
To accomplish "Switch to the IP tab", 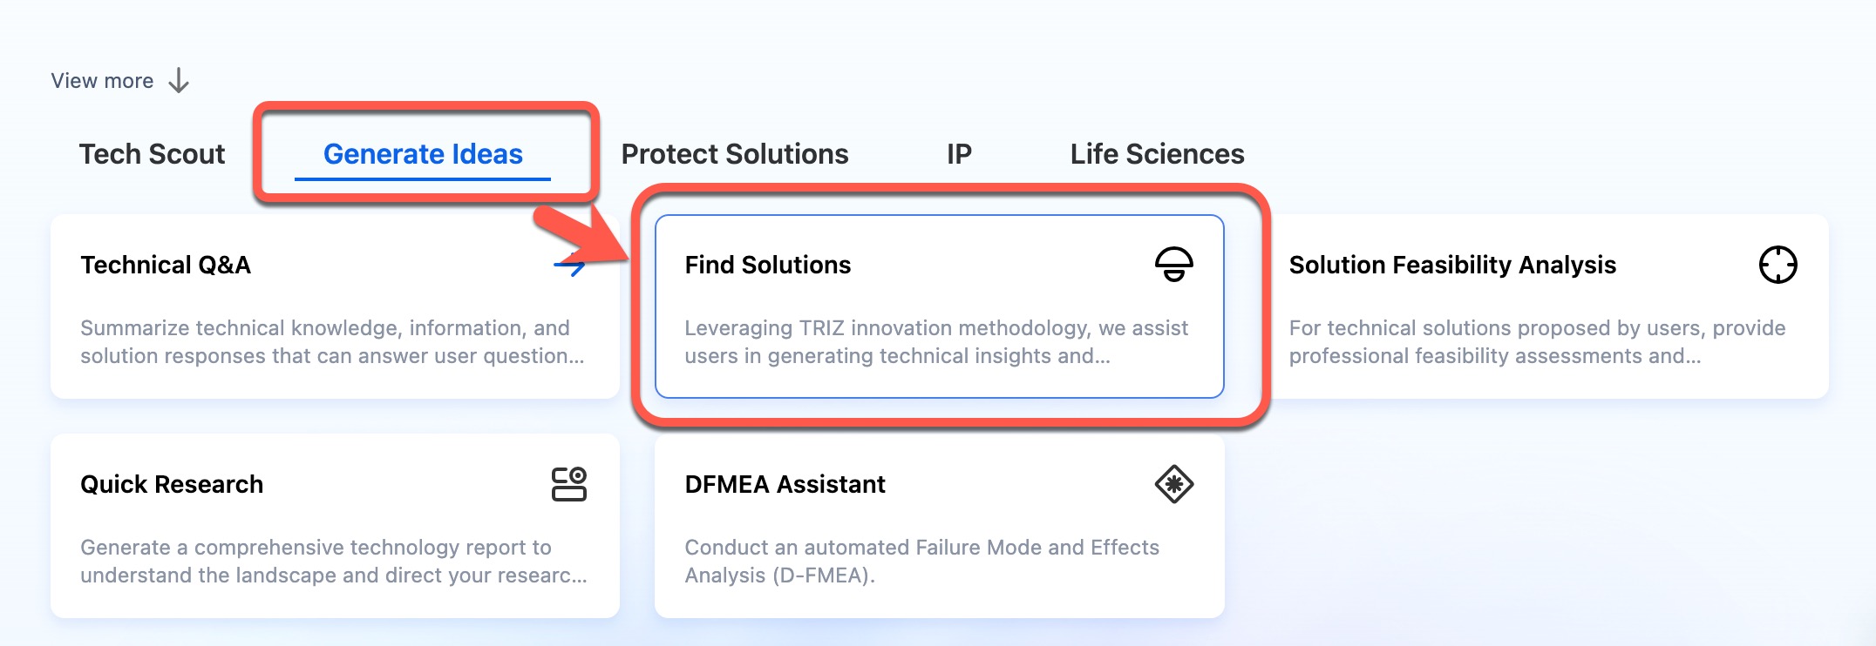I will tap(959, 154).
